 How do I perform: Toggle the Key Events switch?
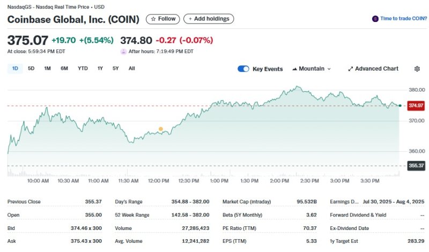243,69
